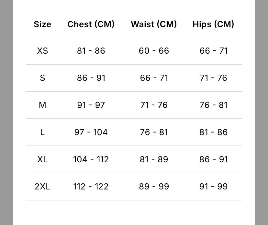This screenshot has width=268, height=225.
Task: Select the 2XL size row label
Action: (42, 187)
